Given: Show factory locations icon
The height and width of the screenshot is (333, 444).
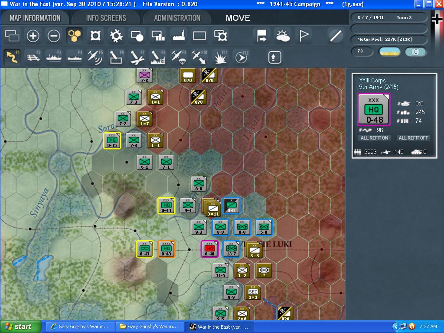Looking at the screenshot, I should [179, 36].
